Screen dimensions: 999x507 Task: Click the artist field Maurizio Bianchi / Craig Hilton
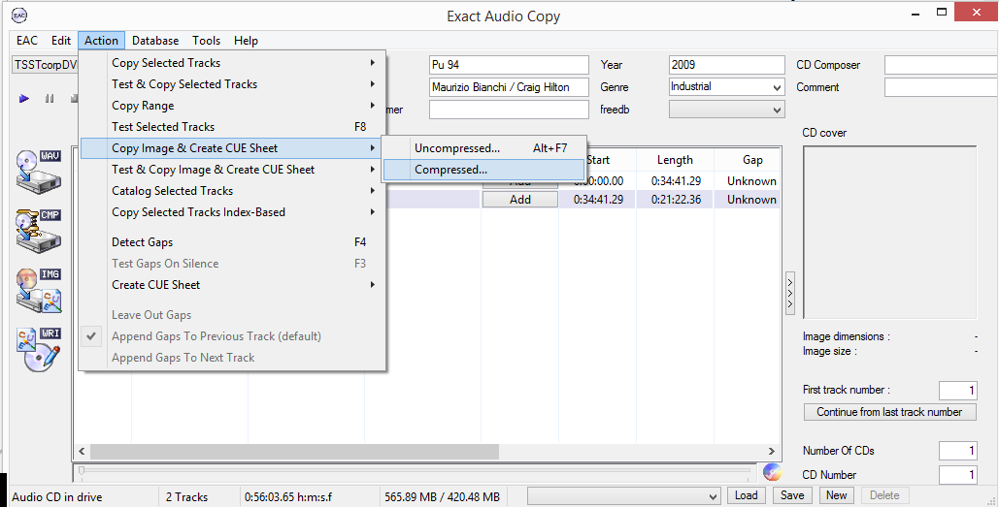pyautogui.click(x=509, y=87)
